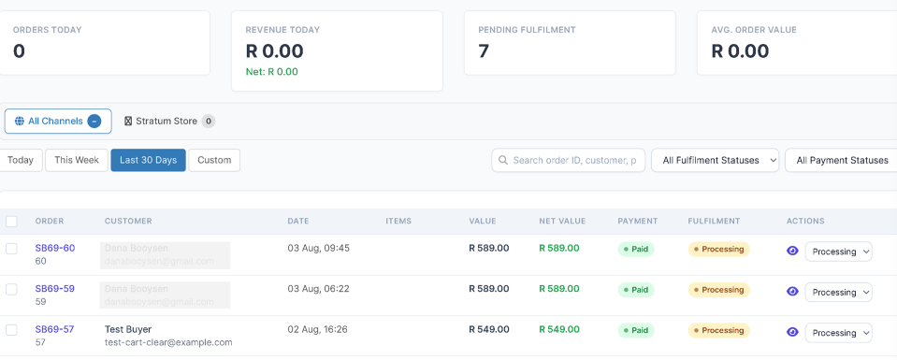The image size is (897, 360).
Task: Click the Processing badge for order SB69-60
Action: coord(718,249)
